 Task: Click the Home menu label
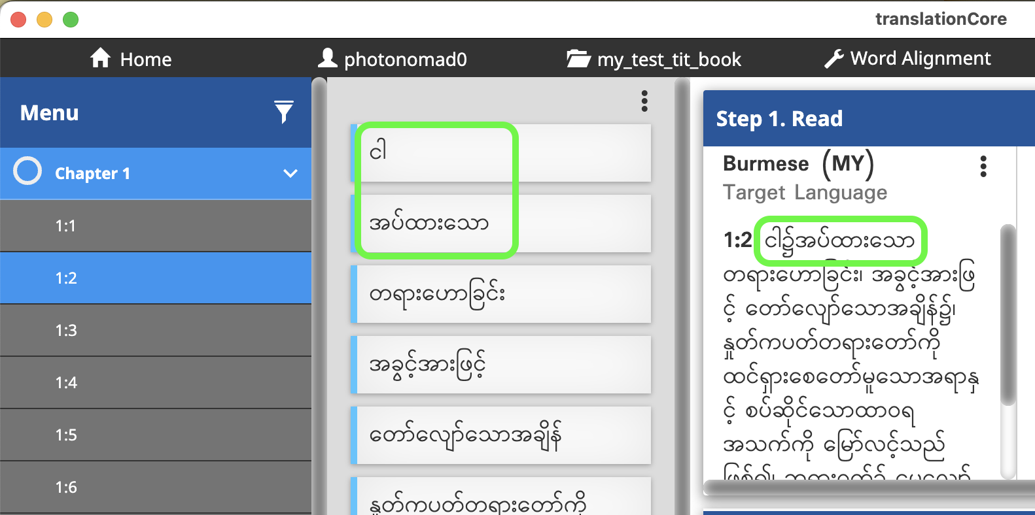click(x=146, y=59)
